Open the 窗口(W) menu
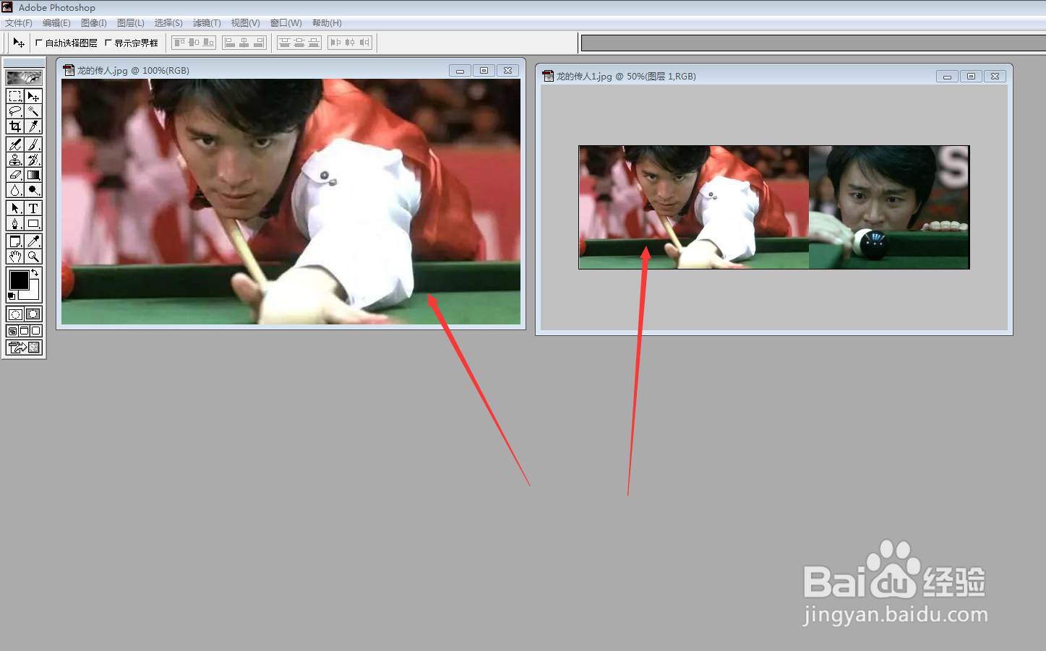The width and height of the screenshot is (1046, 651). point(286,23)
